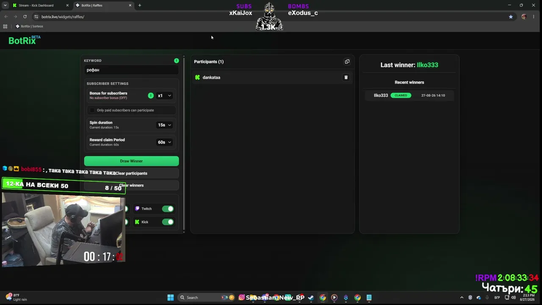Open the Spin duration 15s dropdown

tap(164, 125)
